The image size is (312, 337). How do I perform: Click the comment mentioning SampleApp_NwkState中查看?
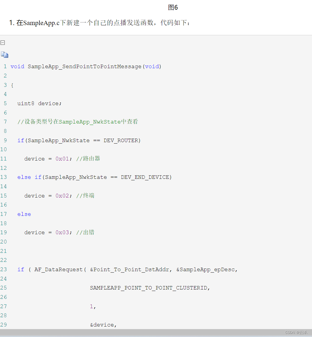78,122
